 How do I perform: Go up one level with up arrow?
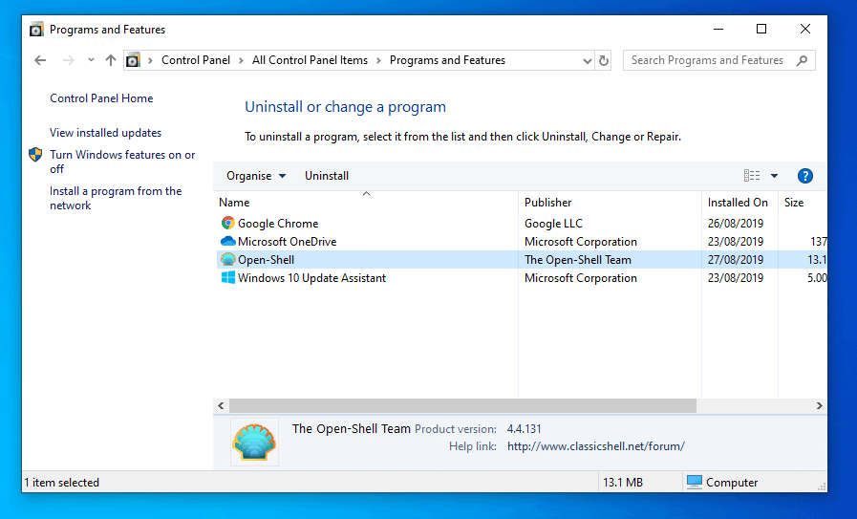[x=111, y=60]
